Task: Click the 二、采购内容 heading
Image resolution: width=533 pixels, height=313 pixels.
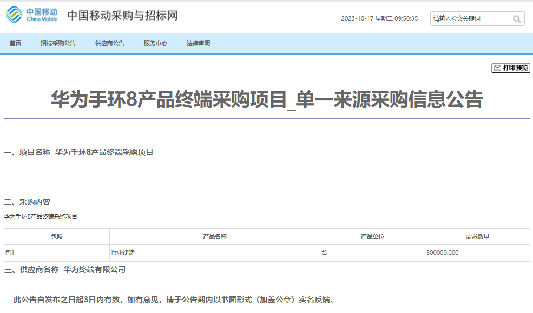Action: click(27, 202)
